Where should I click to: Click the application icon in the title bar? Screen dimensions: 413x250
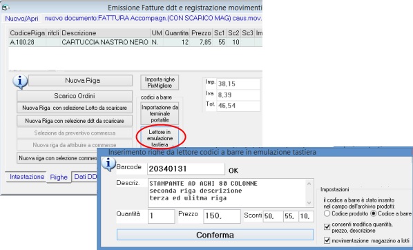5,8
